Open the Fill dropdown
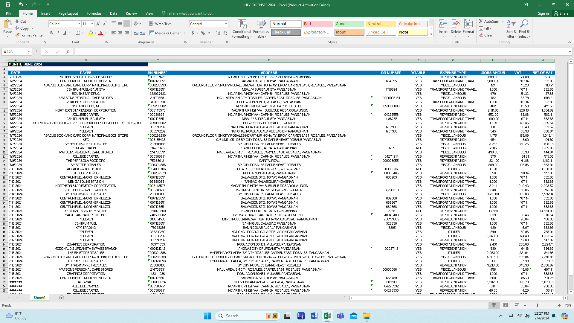574x323 pixels. (x=485, y=28)
